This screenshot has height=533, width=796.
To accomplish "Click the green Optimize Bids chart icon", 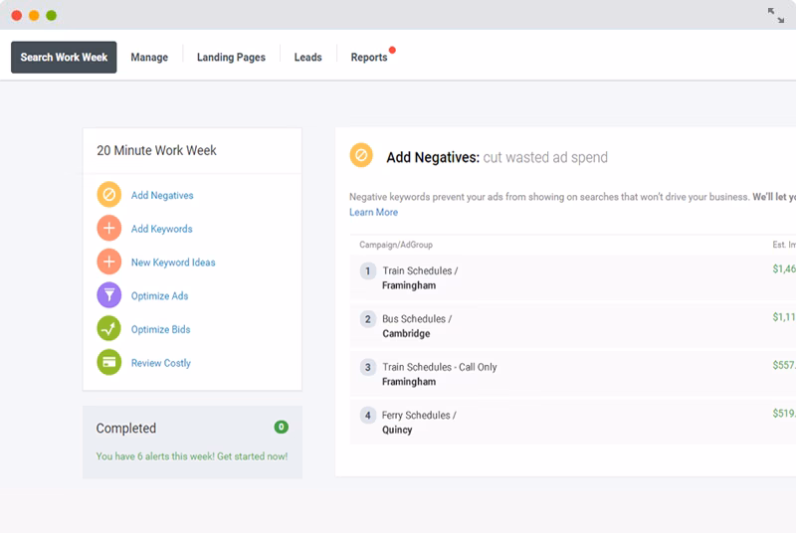I will coord(109,329).
